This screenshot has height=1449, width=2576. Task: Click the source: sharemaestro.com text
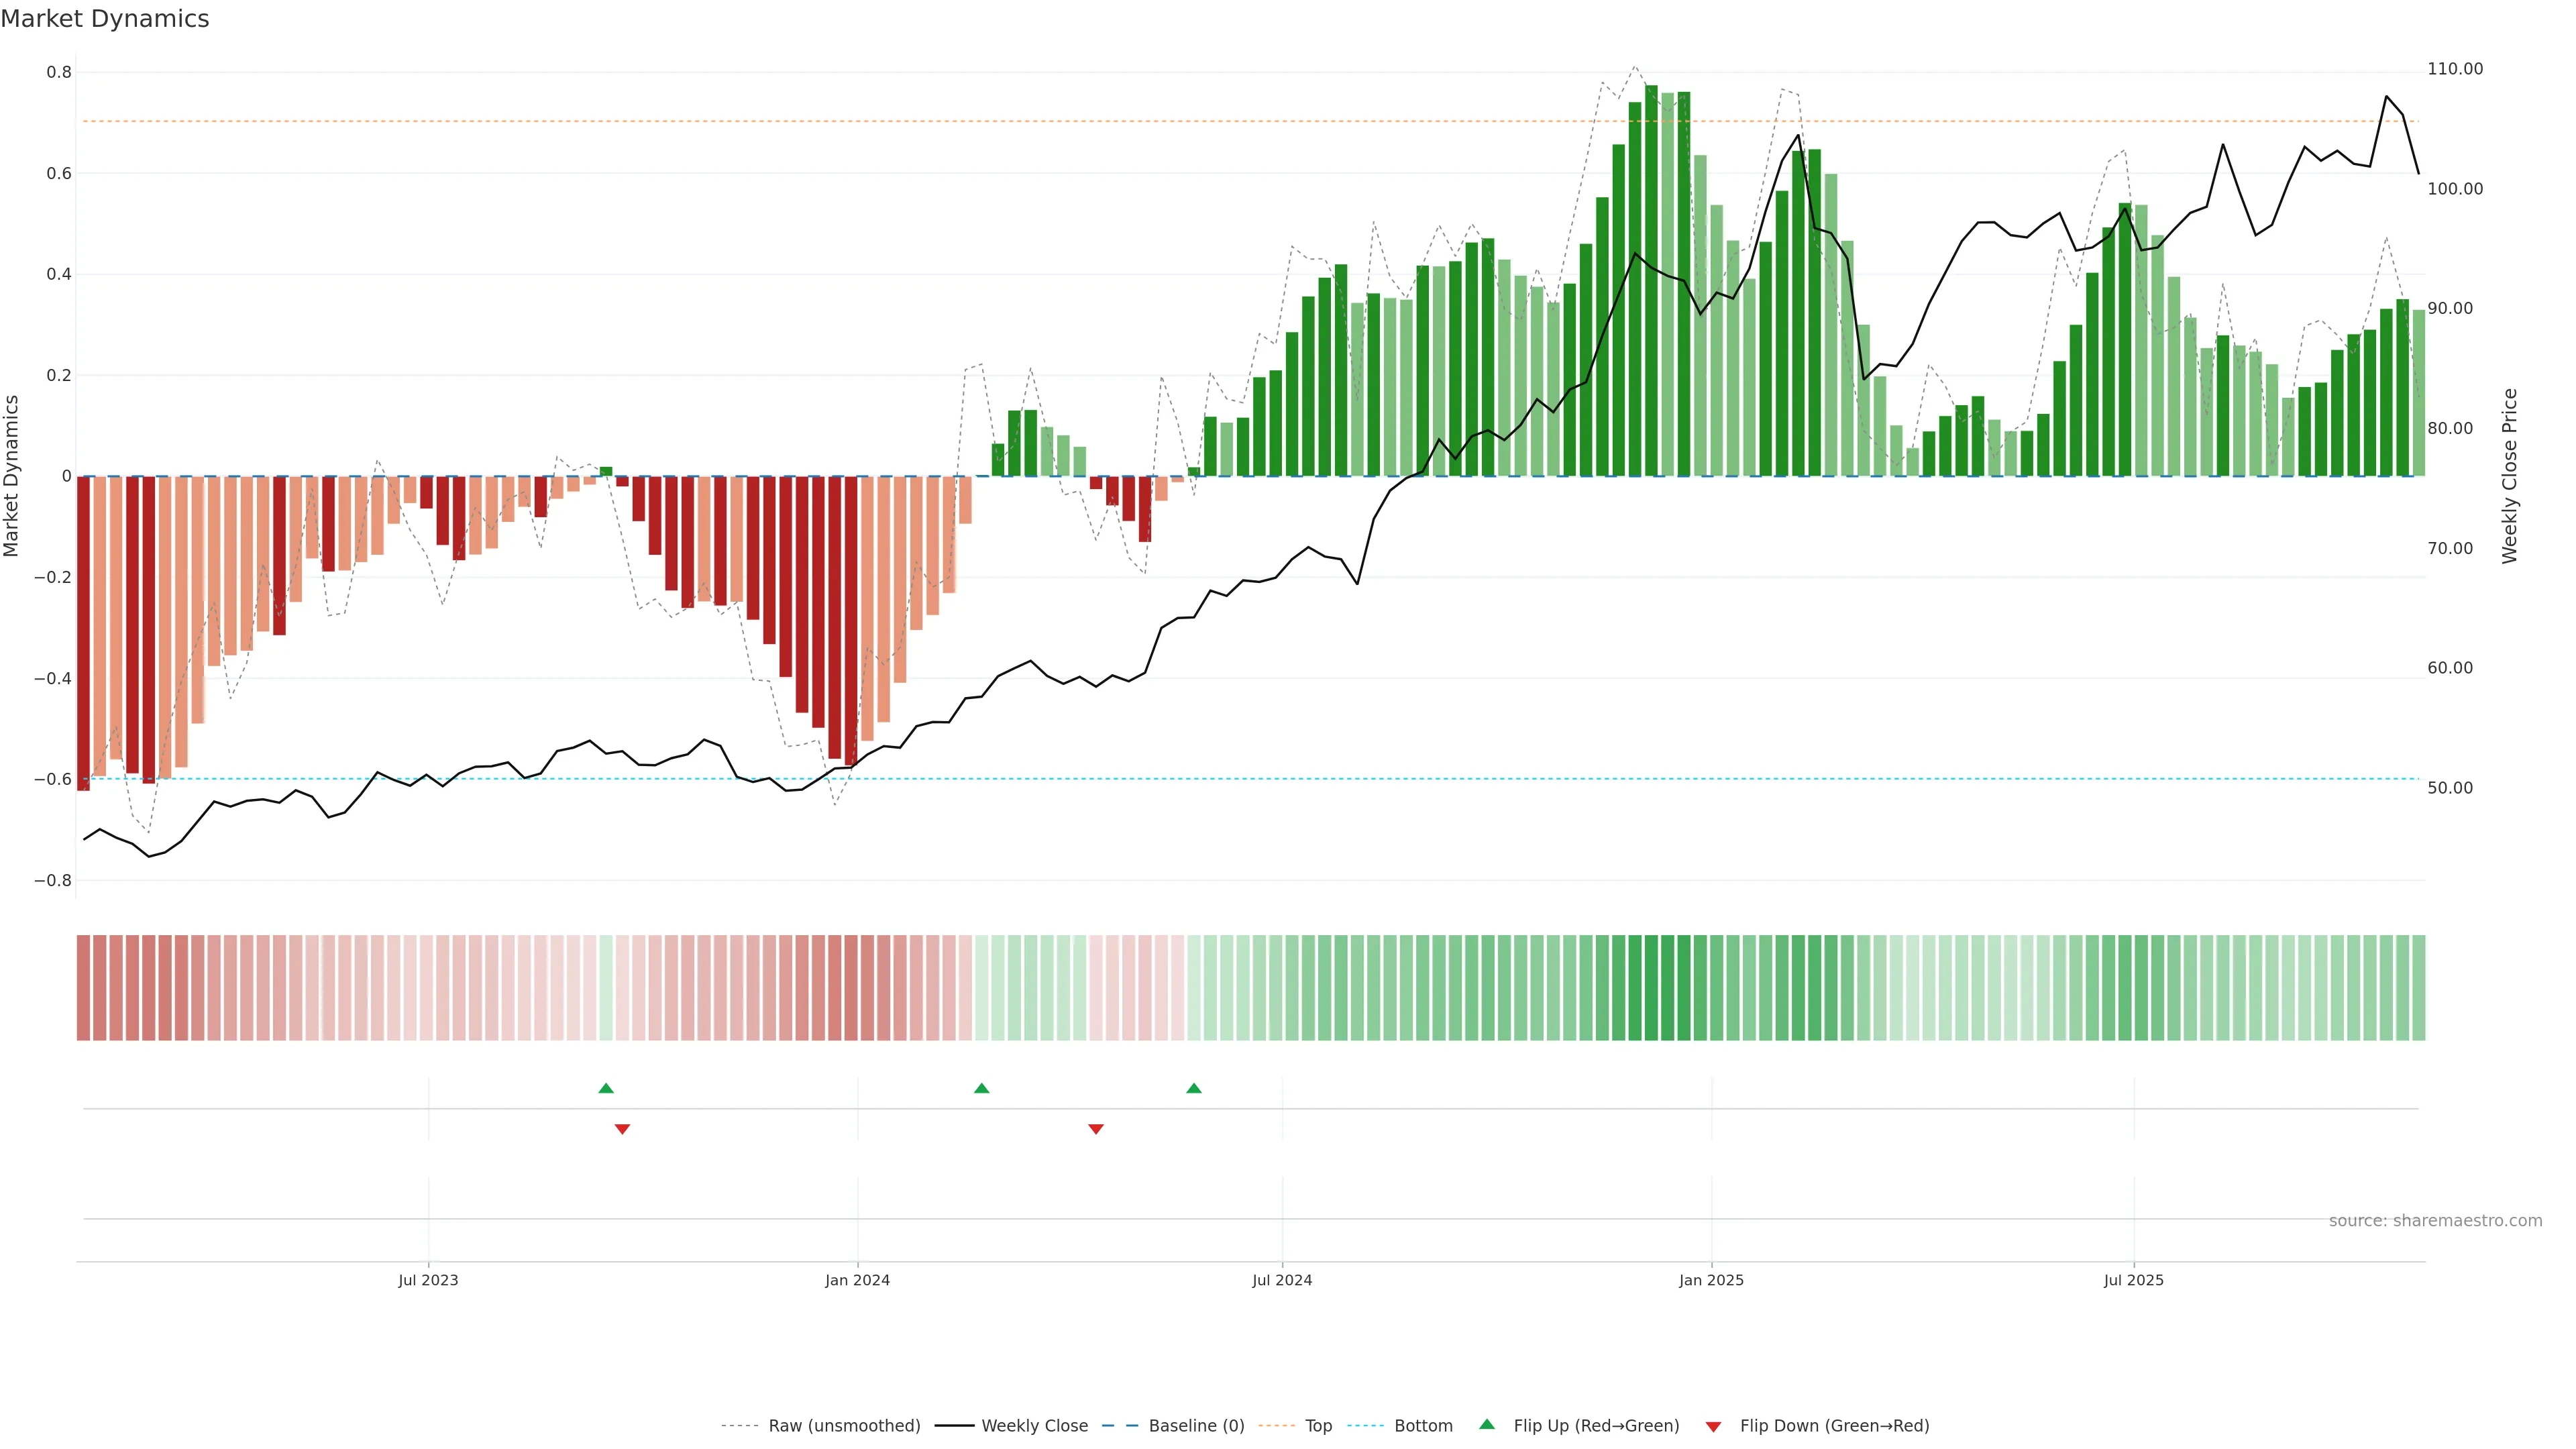pyautogui.click(x=2435, y=1221)
